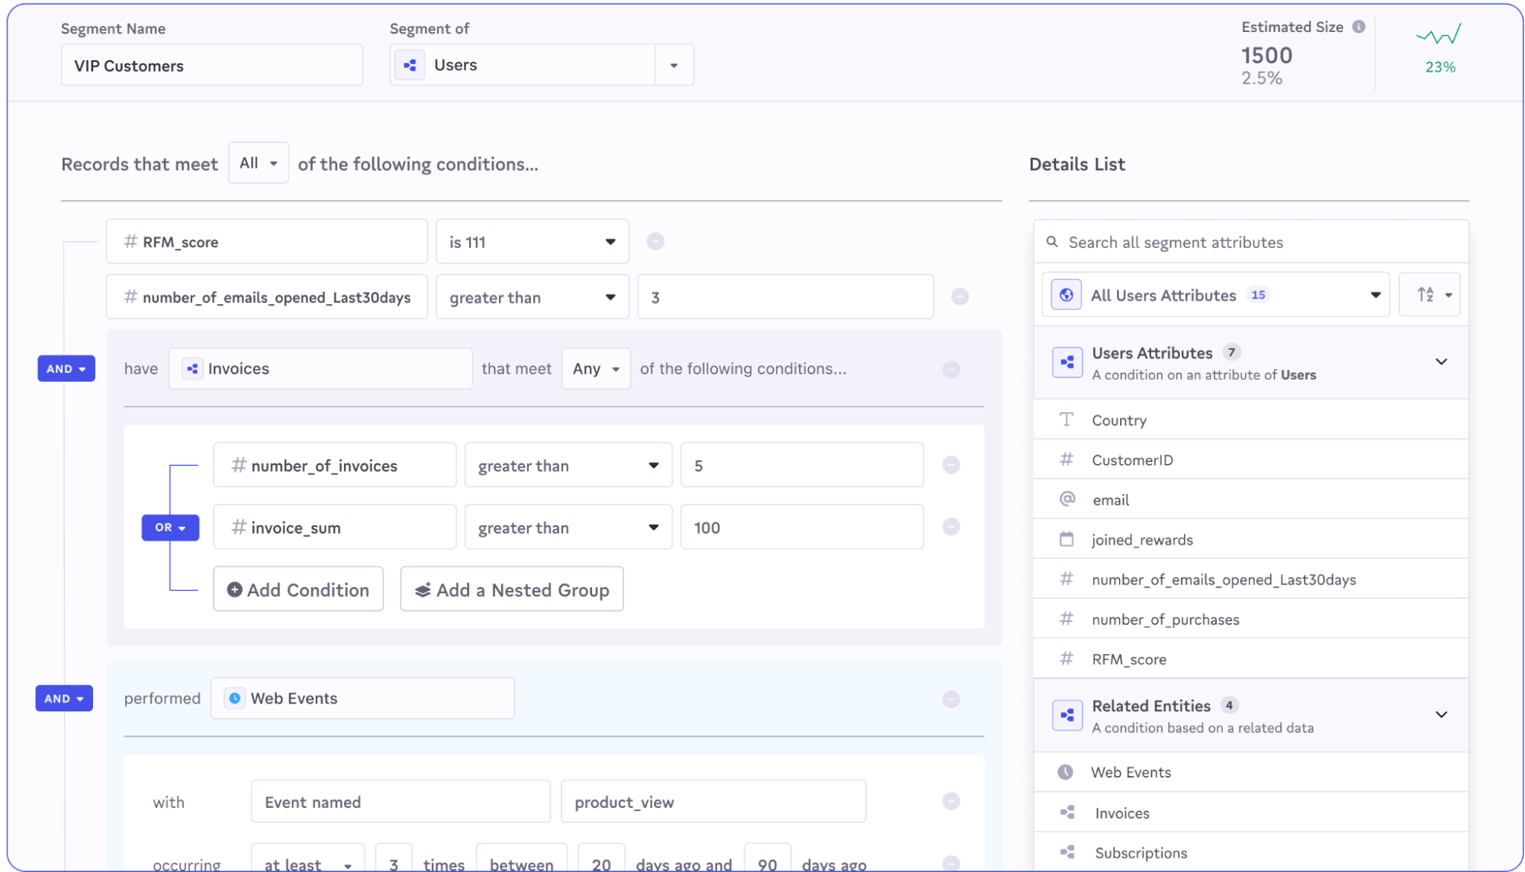This screenshot has width=1525, height=872.
Task: Toggle the OR operator between invoice conditions
Action: coord(170,527)
